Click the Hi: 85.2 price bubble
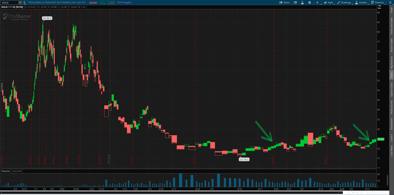The height and width of the screenshot is (195, 394). [47, 18]
